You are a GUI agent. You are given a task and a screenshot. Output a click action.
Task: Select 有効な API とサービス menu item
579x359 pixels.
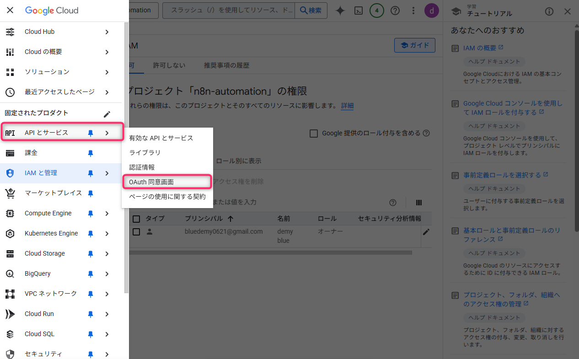[x=167, y=138]
